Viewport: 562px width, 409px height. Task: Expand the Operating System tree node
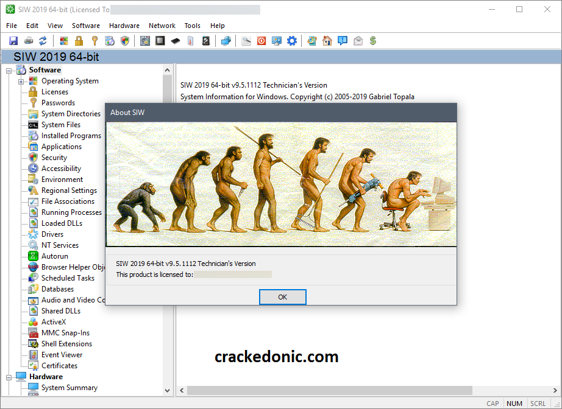pyautogui.click(x=21, y=82)
